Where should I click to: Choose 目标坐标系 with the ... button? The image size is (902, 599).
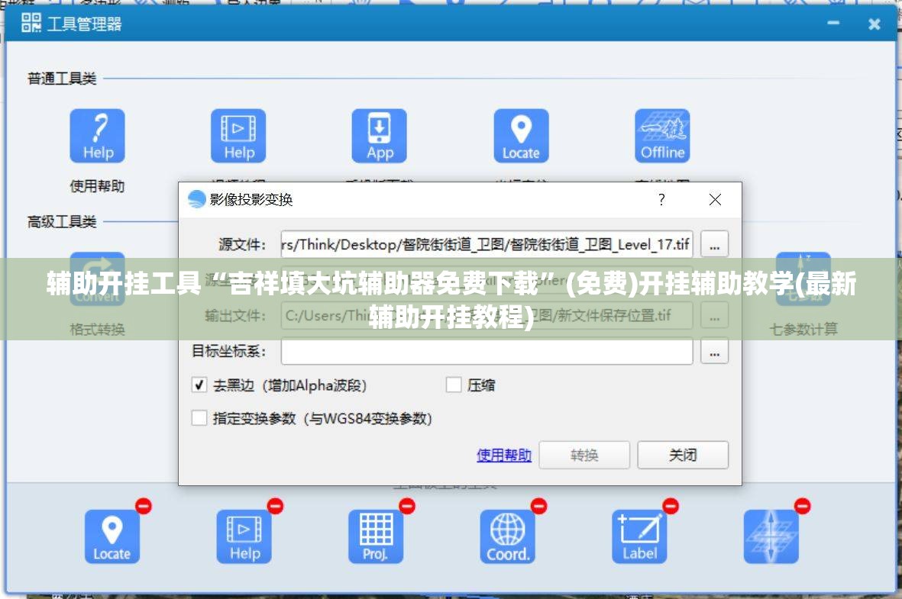(714, 351)
